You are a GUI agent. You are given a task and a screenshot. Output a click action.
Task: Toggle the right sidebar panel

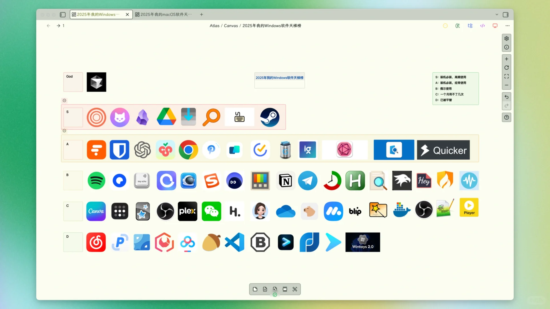pyautogui.click(x=506, y=15)
